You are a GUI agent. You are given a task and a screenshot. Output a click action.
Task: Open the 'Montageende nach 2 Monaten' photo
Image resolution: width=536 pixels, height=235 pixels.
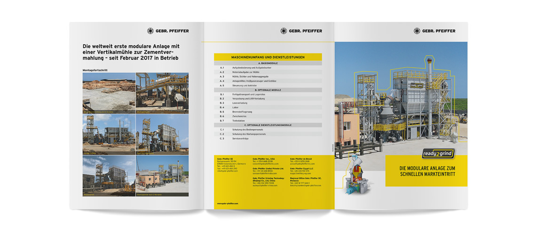[x=162, y=176]
